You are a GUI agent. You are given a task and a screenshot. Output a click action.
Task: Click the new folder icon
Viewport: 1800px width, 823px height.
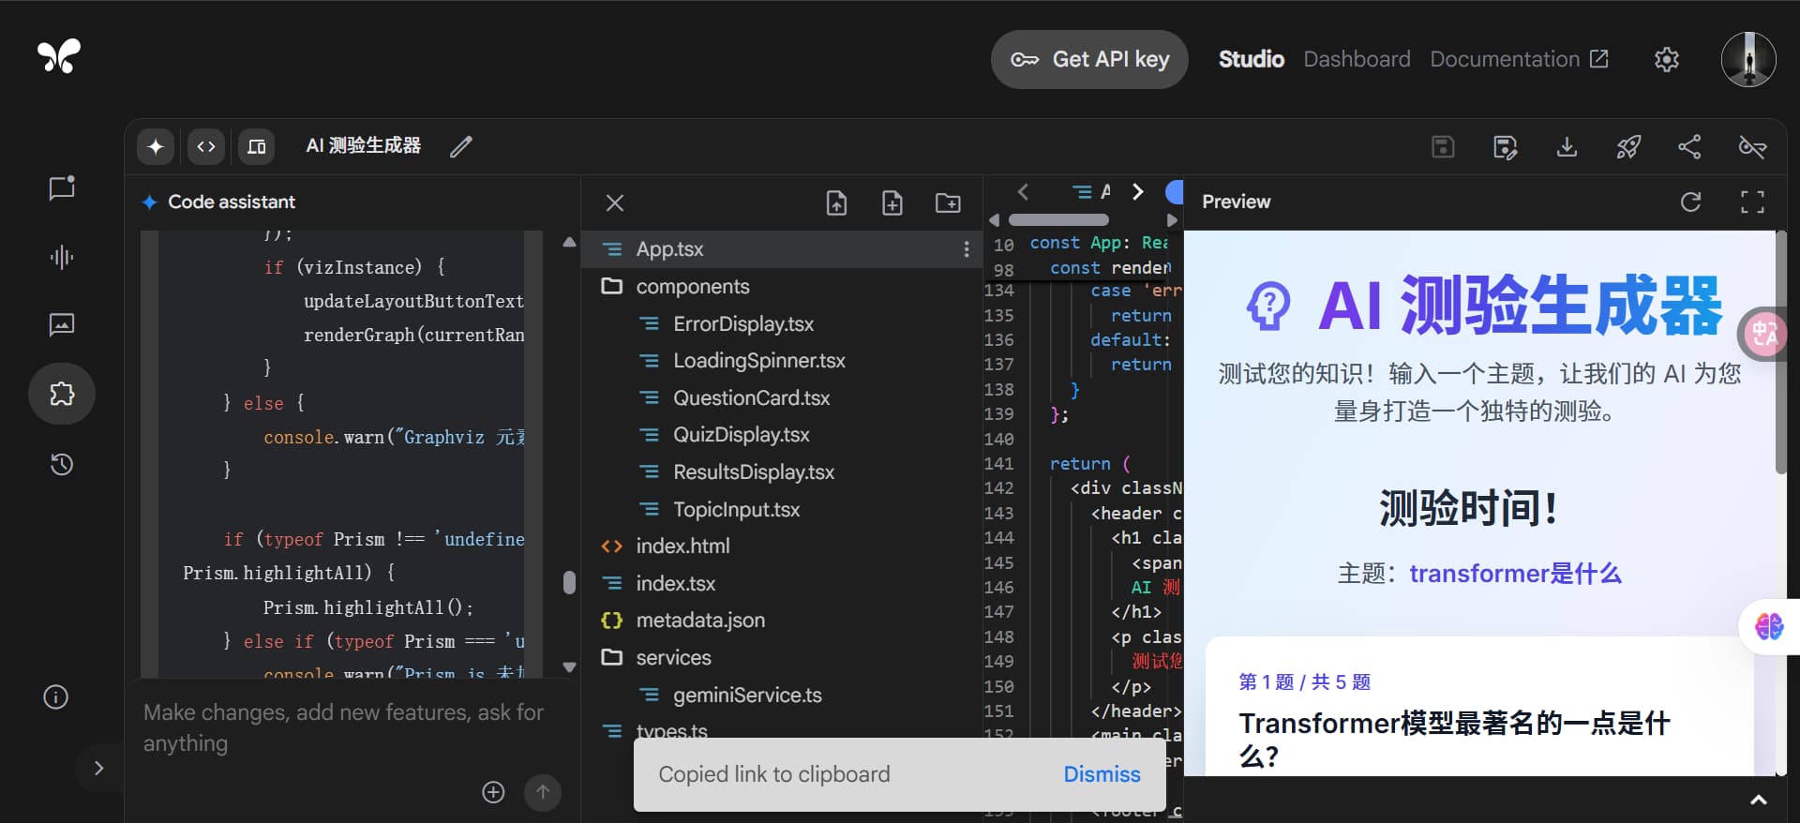(948, 202)
